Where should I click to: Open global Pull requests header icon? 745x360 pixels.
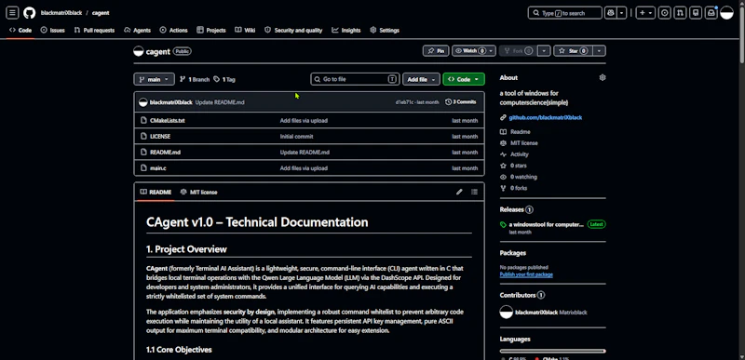click(x=681, y=13)
